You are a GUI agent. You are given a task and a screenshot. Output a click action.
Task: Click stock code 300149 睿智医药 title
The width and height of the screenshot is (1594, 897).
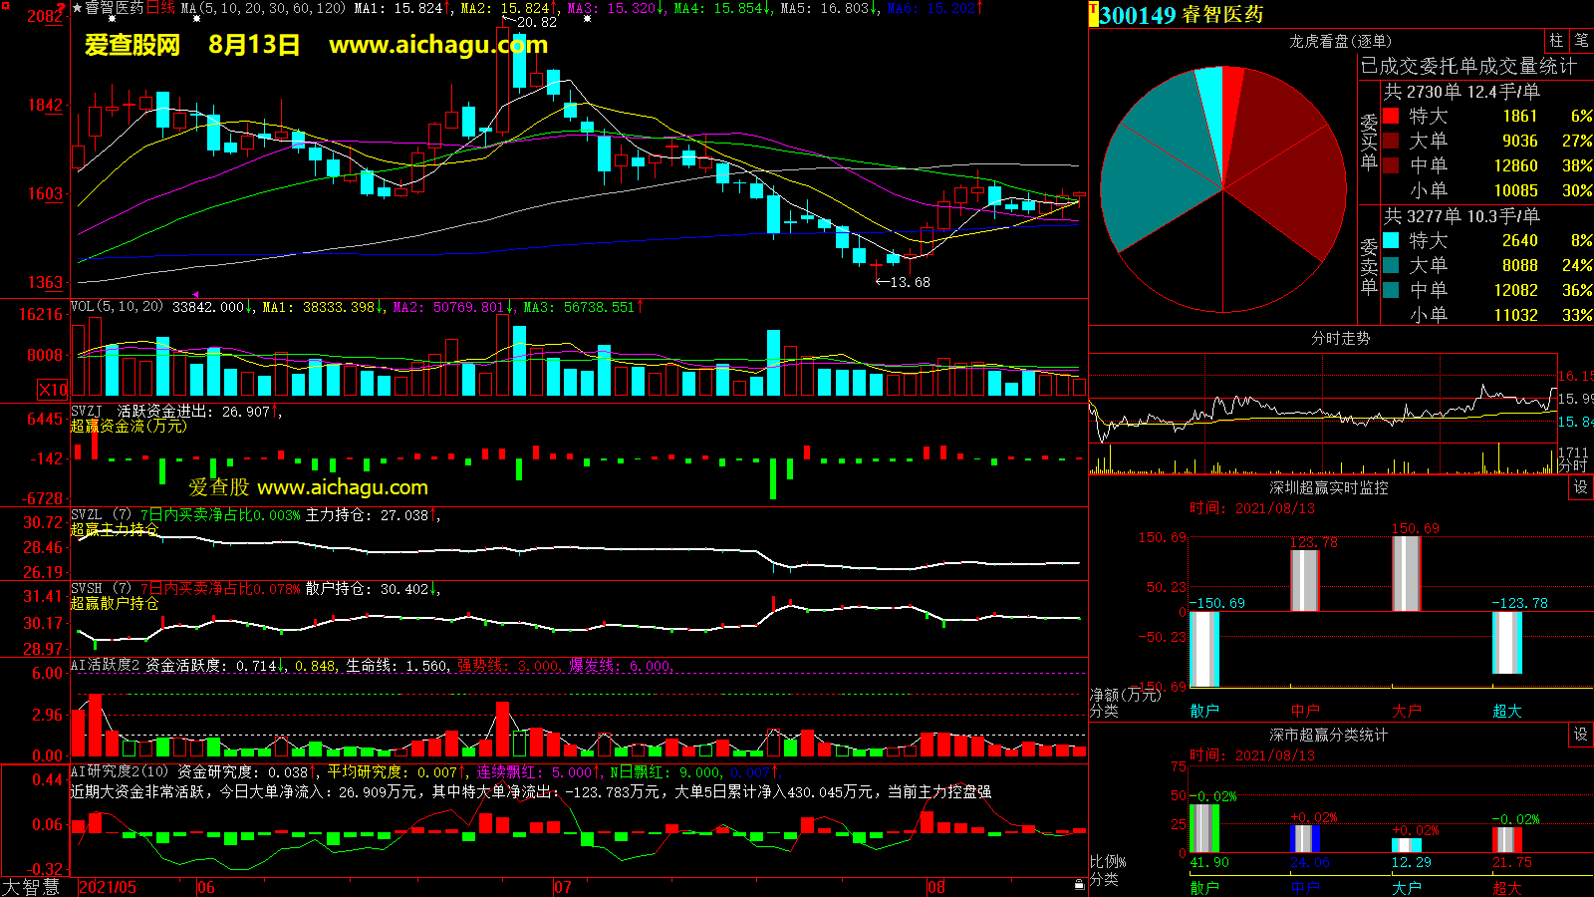[x=1182, y=15]
